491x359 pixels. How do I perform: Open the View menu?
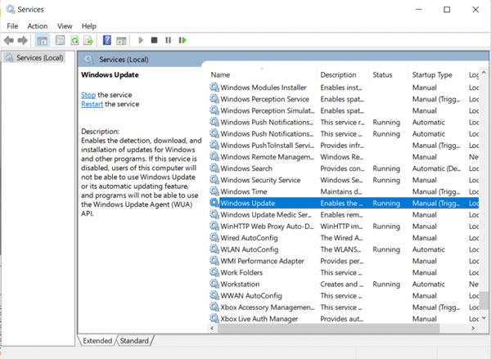[x=65, y=26]
